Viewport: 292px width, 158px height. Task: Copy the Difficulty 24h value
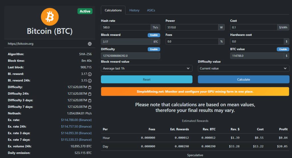(x=90, y=94)
